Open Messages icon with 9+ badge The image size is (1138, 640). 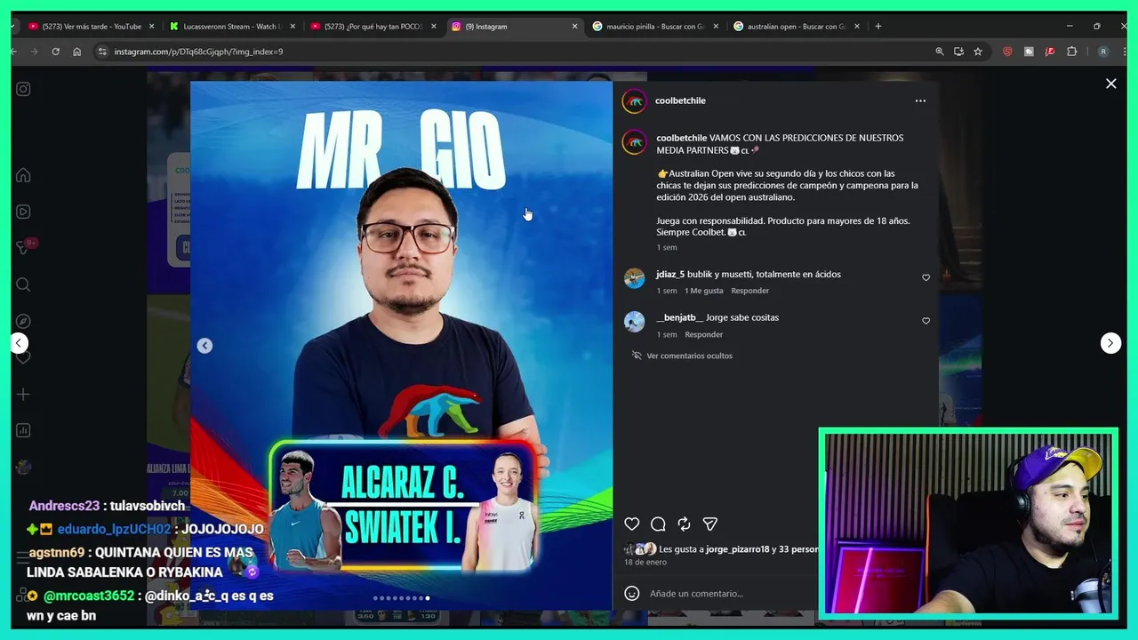coord(23,248)
